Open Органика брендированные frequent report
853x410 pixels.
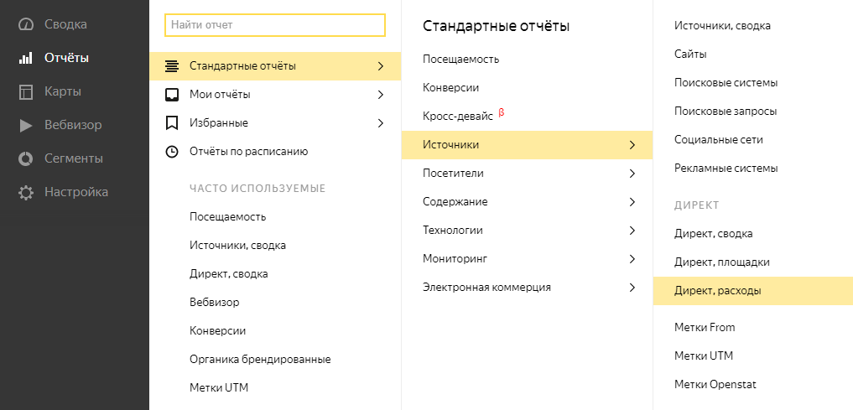tap(260, 359)
